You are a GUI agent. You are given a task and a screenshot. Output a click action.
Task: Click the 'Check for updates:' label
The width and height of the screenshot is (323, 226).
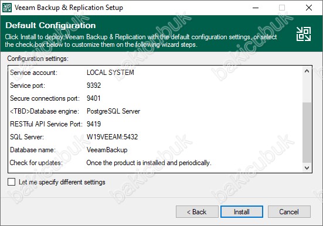point(36,163)
